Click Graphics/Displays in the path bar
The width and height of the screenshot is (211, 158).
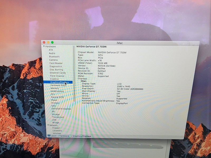[x=82, y=136]
